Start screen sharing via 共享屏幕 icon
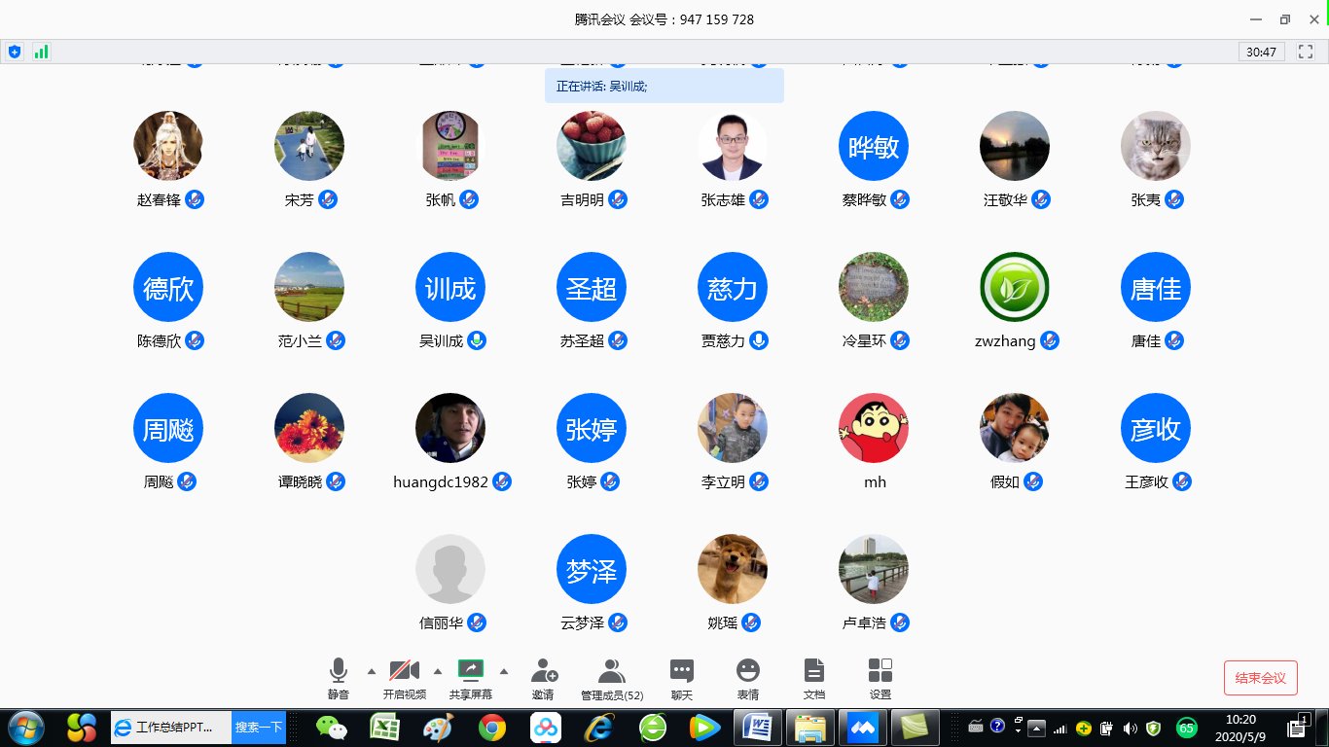 pyautogui.click(x=471, y=671)
